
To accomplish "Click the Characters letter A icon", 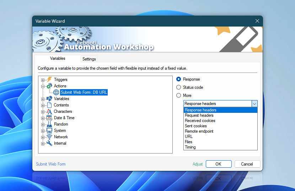I will pyautogui.click(x=49, y=111).
